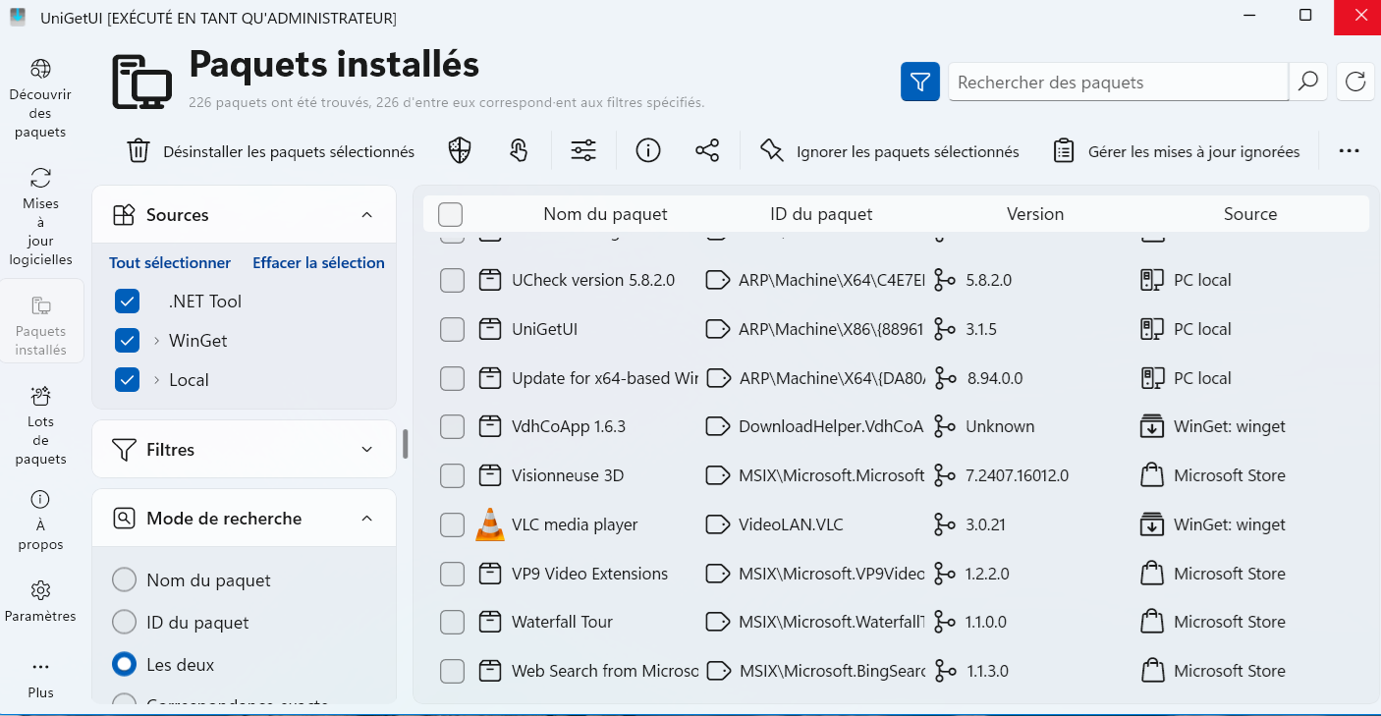Click package icon beside VP9 Video Extensions
Viewport: 1381px width, 716px height.
coord(489,574)
